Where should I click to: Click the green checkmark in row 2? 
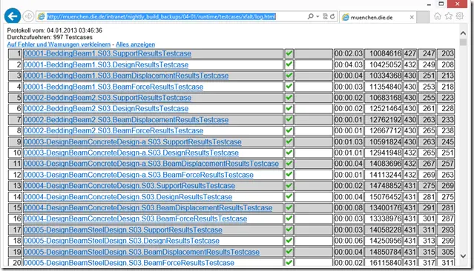click(x=289, y=64)
